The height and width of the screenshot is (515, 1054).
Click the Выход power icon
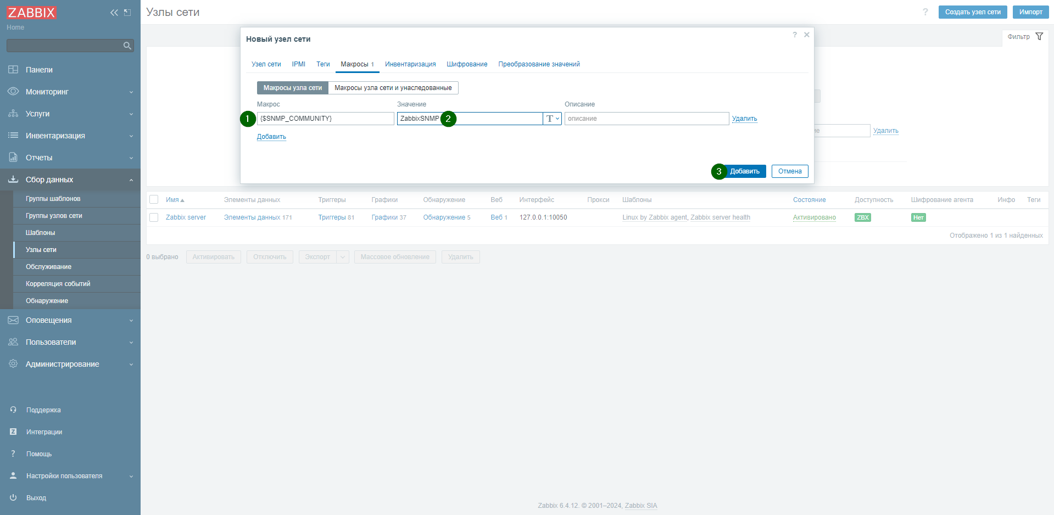point(13,498)
